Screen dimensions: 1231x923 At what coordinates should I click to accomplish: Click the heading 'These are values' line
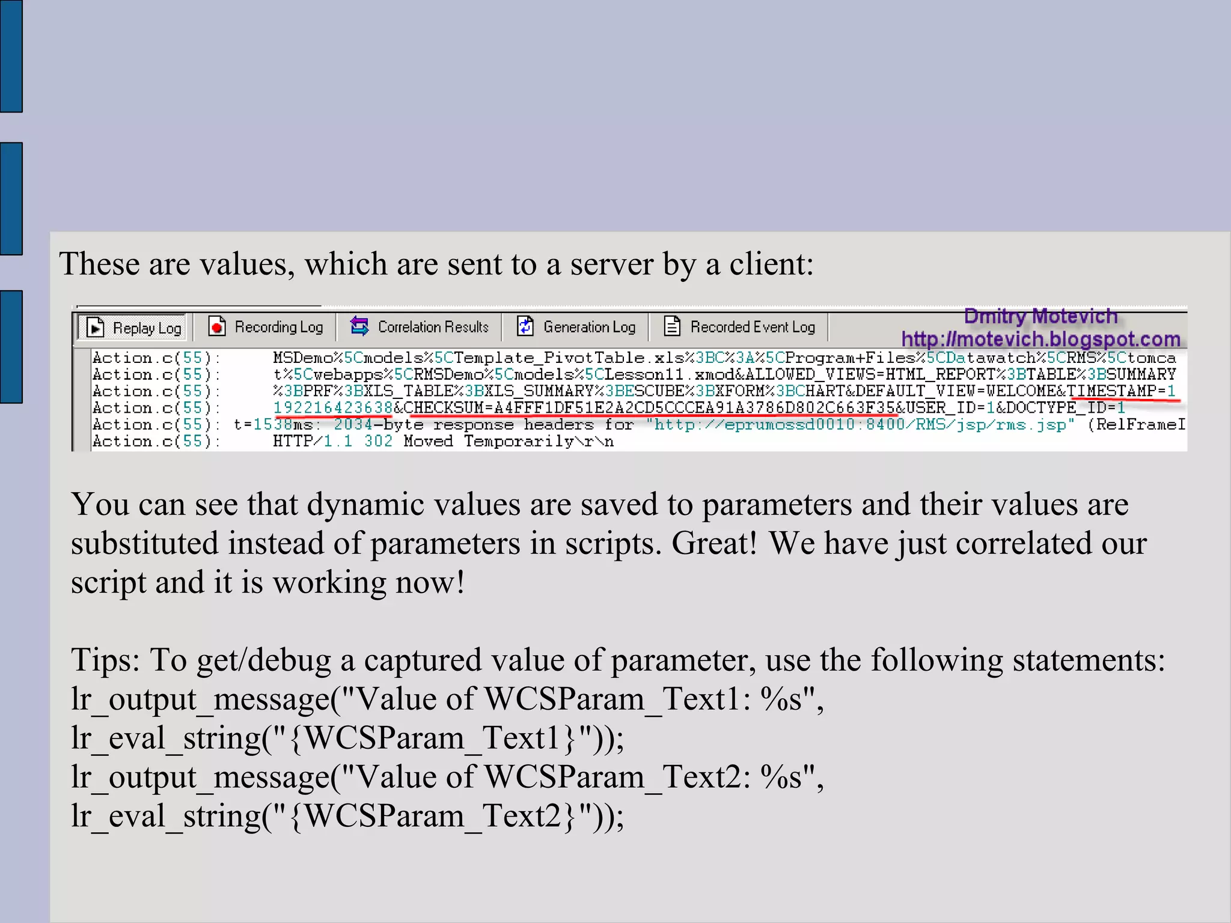click(436, 264)
